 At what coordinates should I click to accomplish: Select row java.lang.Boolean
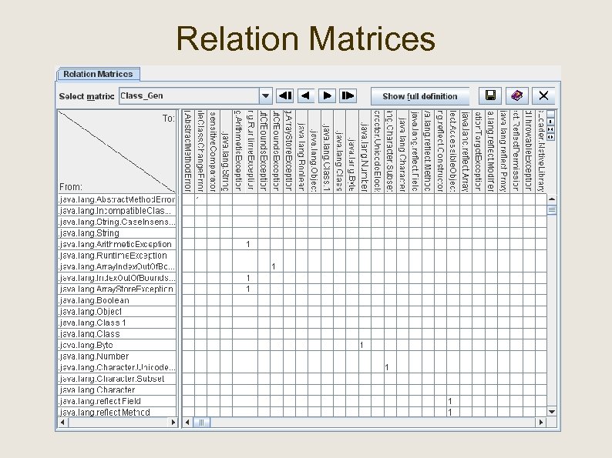117,300
